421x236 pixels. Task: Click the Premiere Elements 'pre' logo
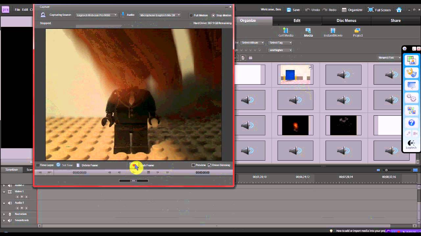coord(6,10)
